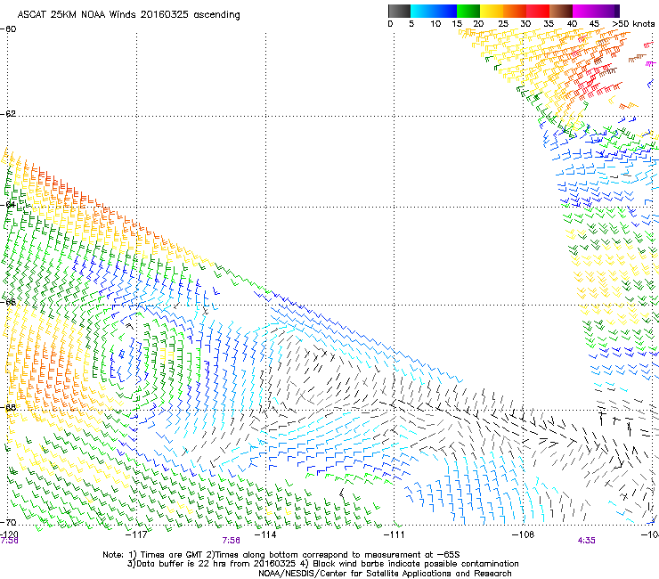Click the note "Times are GMT" line

[x=281, y=555]
